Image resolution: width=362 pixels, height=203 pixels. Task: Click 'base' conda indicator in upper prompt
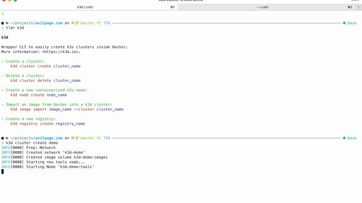pyautogui.click(x=352, y=23)
